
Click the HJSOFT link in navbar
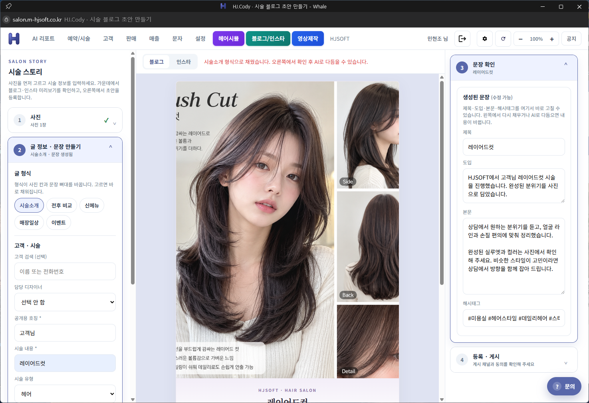[x=340, y=39]
